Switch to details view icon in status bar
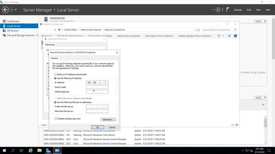 click(233, 125)
